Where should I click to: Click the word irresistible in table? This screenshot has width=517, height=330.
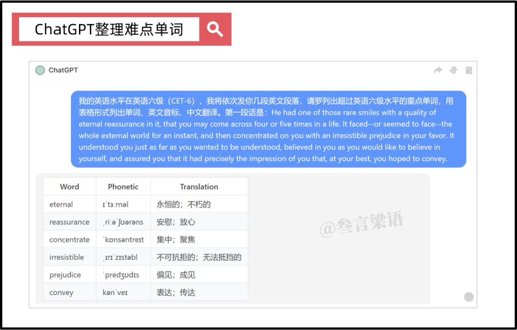[67, 257]
